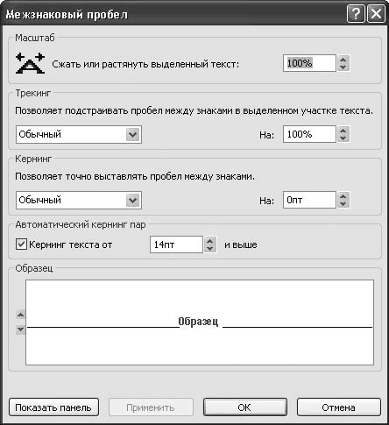Click the Показать панель button
This screenshot has width=389, height=425.
click(53, 407)
